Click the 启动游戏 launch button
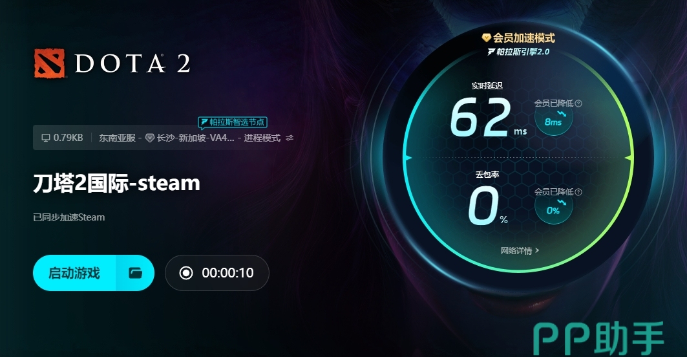Viewport: 687px width, 357px height. coord(74,273)
